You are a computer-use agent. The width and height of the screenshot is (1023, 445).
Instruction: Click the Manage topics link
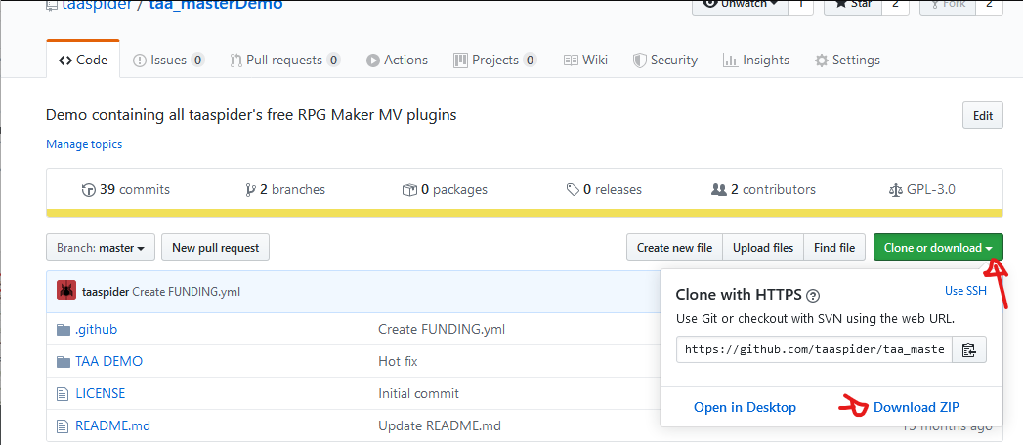point(83,144)
